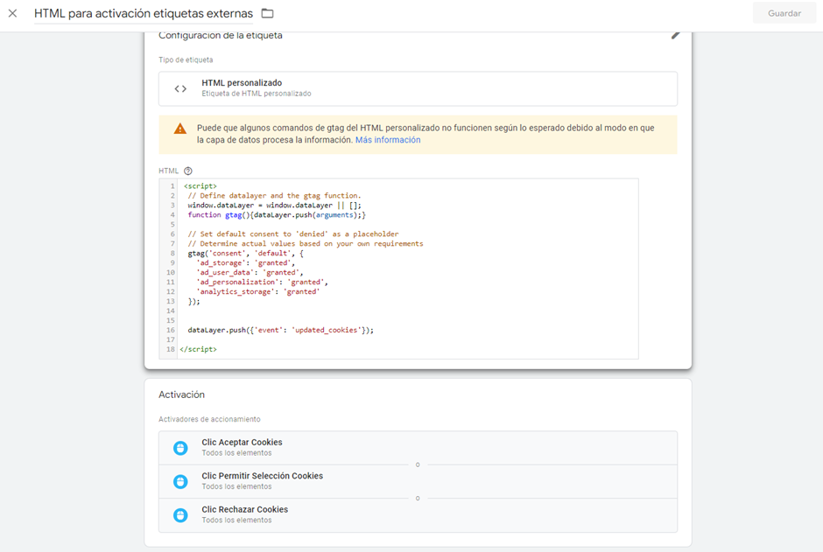Close the tag editor with the X icon
Screen dimensions: 823x552
click(x=12, y=14)
